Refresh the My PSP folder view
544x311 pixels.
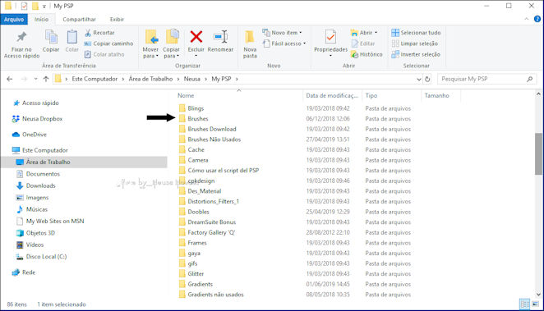427,79
